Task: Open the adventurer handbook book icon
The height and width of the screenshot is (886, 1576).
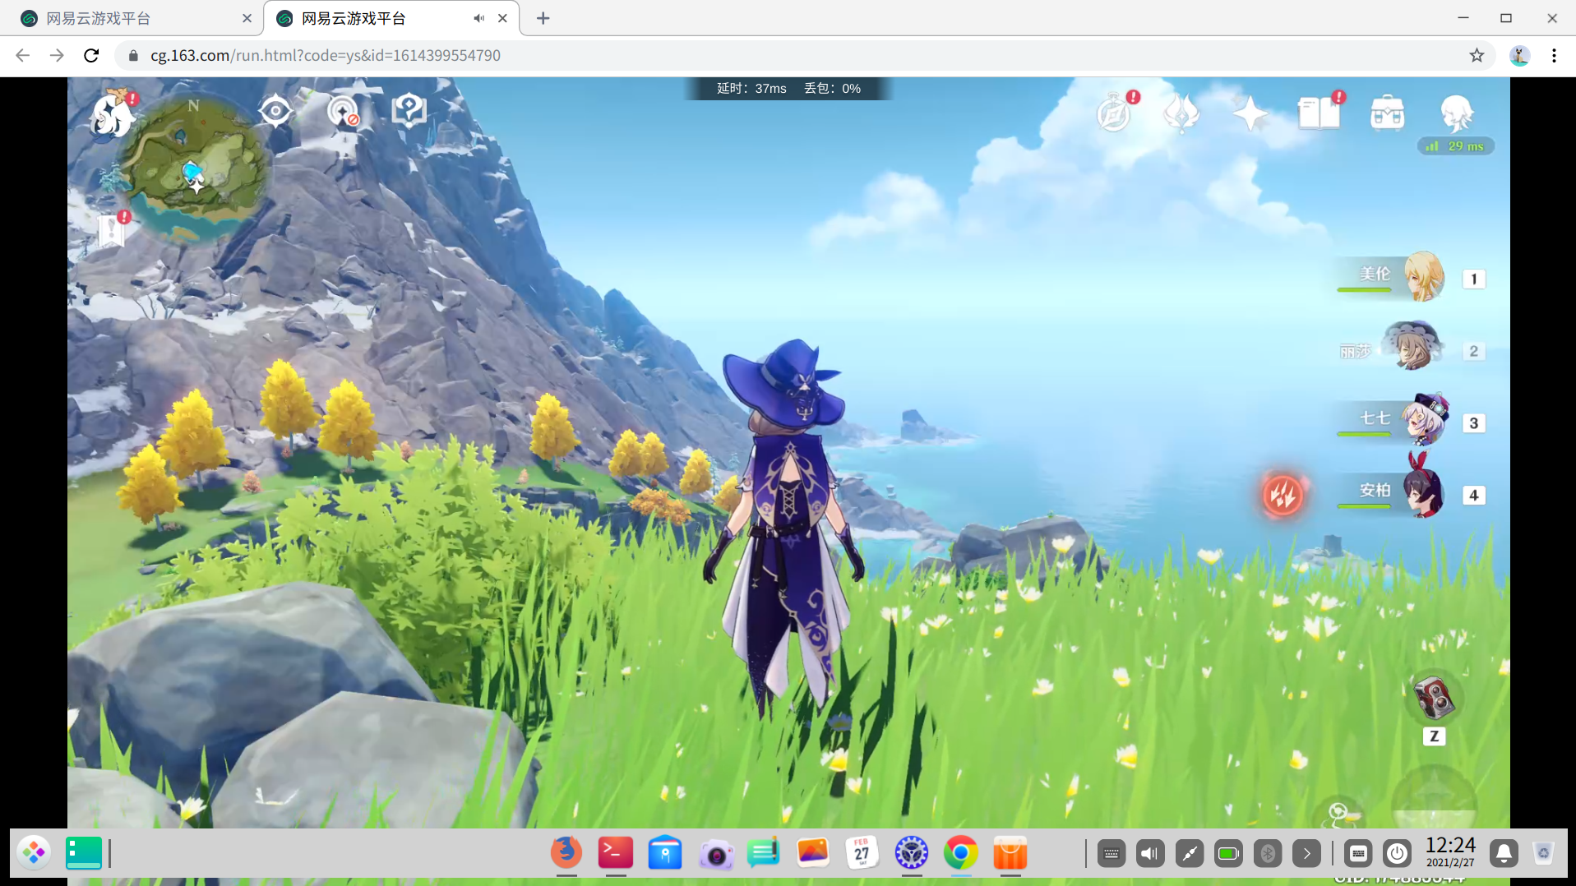Action: pyautogui.click(x=1319, y=112)
